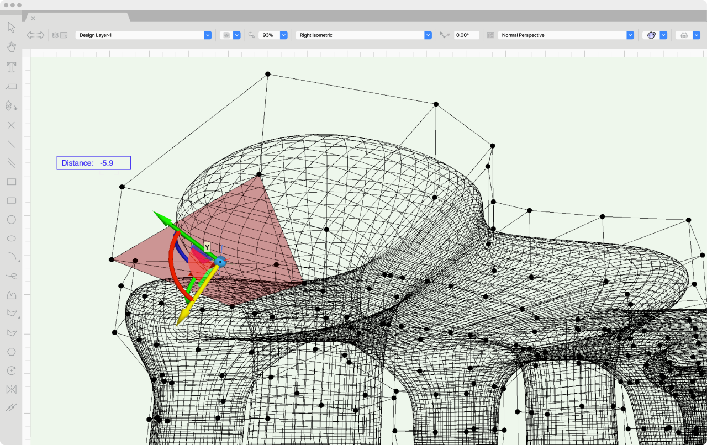Viewport: 707px width, 445px height.
Task: Select the Mirror tool
Action: pyautogui.click(x=11, y=389)
